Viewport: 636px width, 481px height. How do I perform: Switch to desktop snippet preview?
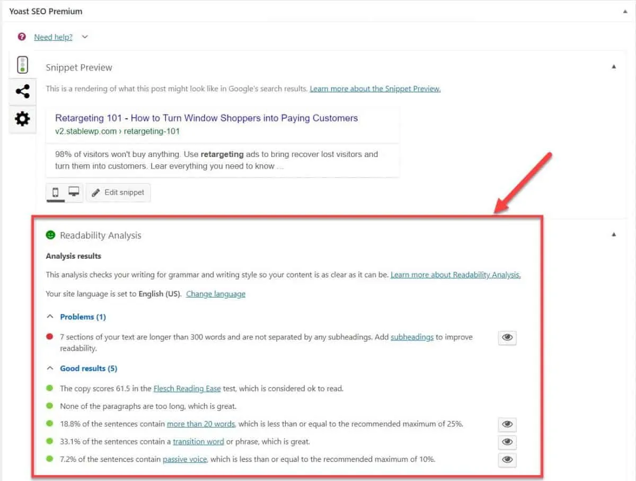(x=74, y=192)
